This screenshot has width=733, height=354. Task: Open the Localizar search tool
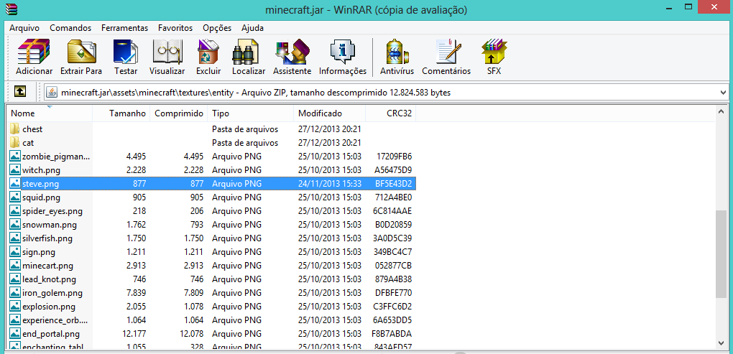[x=249, y=57]
